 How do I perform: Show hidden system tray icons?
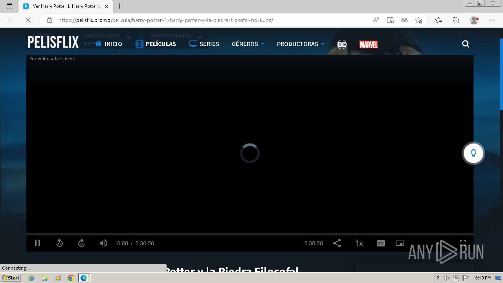438,278
